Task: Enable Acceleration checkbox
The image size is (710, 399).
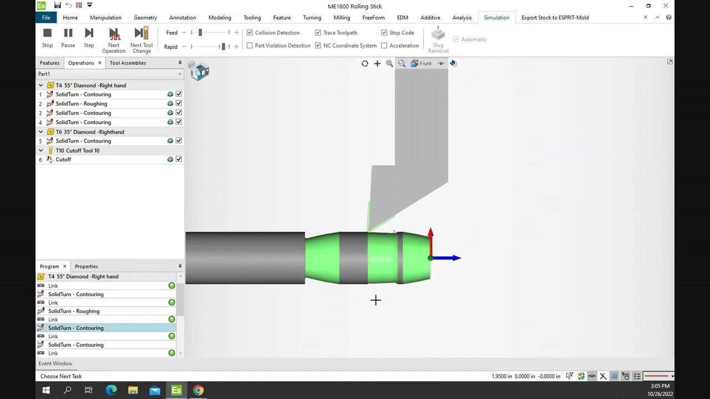Action: (384, 45)
